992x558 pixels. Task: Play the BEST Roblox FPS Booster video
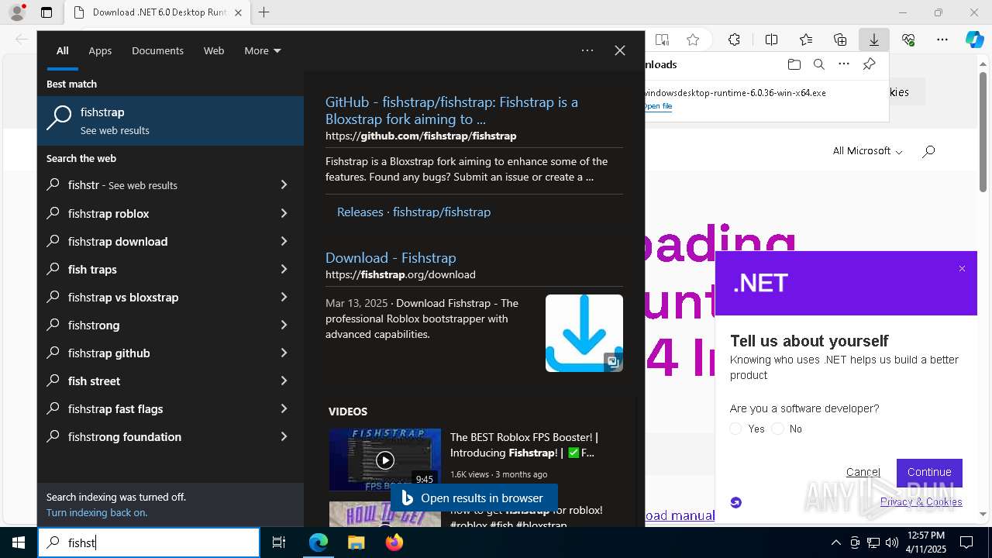385,460
